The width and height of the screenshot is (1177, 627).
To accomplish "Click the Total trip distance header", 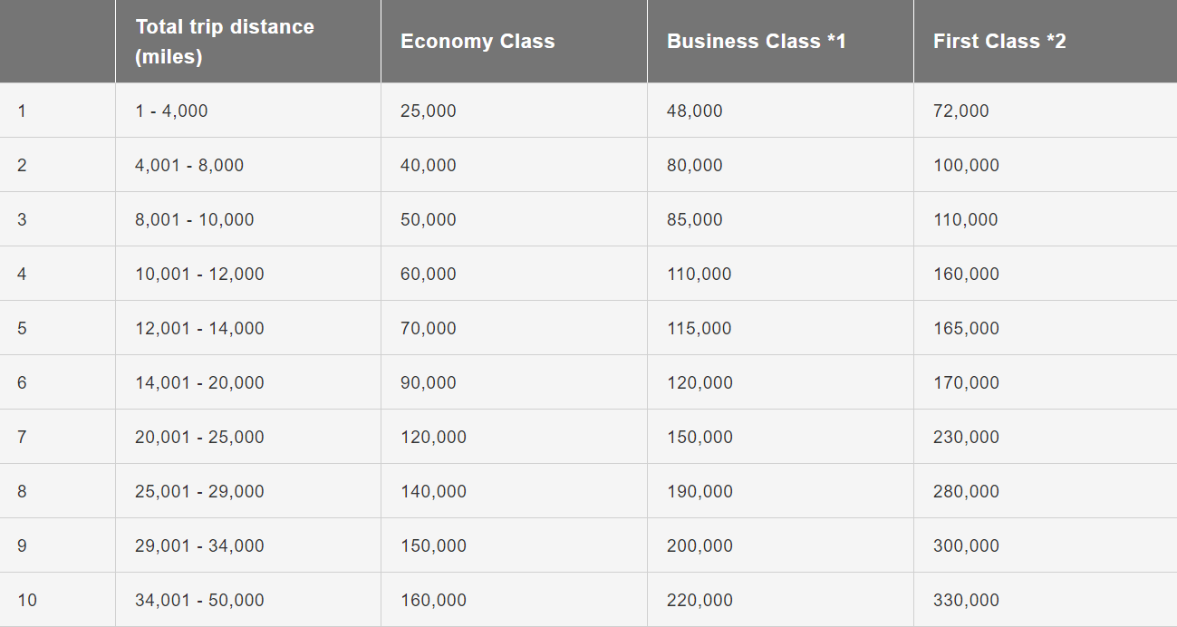I will pos(225,42).
